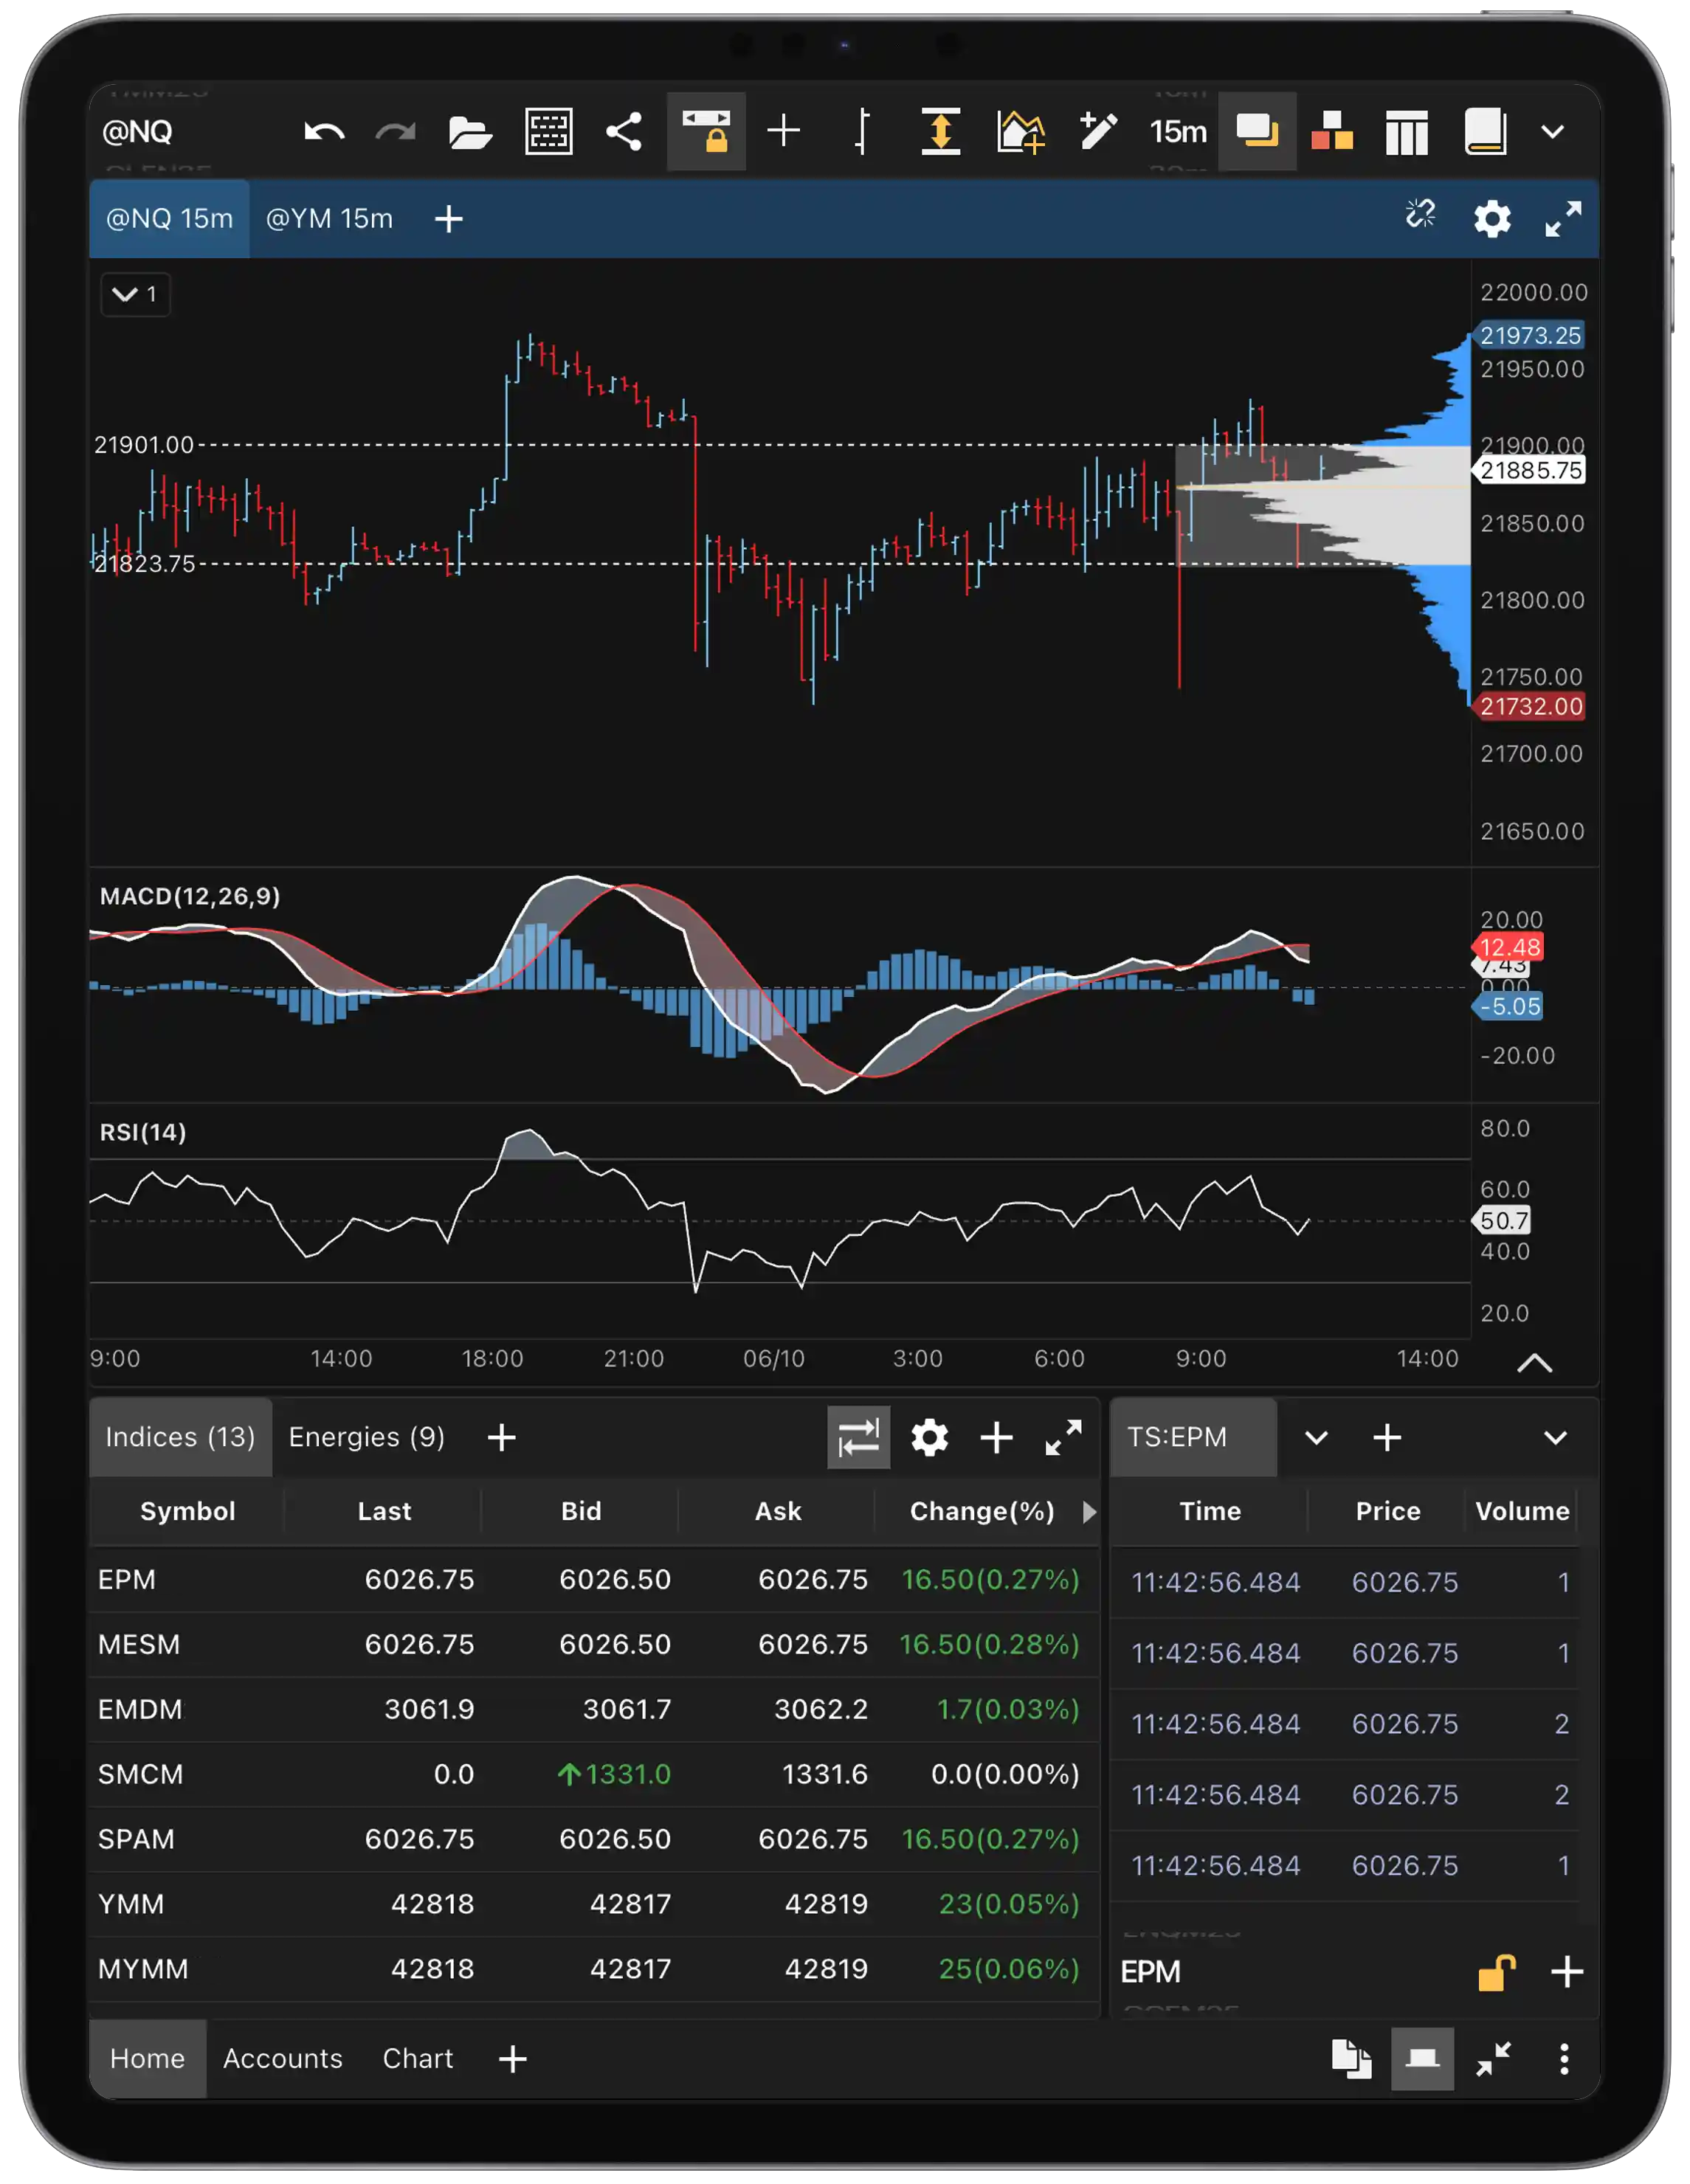Collapse indicator legend chevron labeled 1
Viewport: 1690px width, 2184px height.
(x=135, y=294)
